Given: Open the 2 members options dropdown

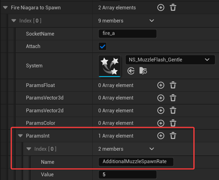Looking at the screenshot, I should tap(152, 149).
